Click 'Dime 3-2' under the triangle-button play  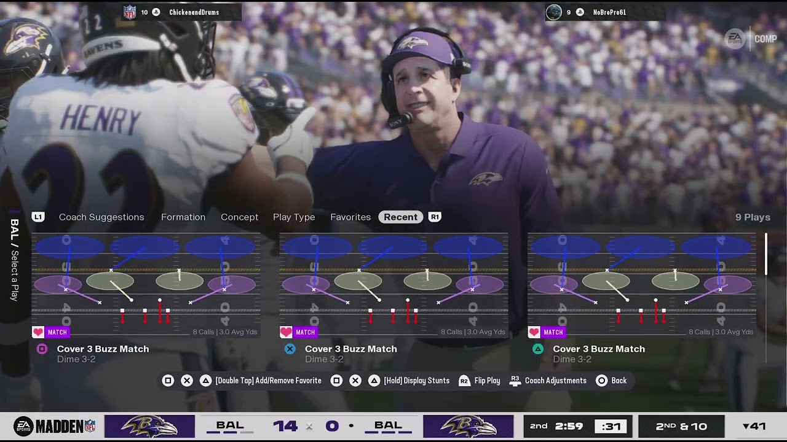pyautogui.click(x=572, y=359)
